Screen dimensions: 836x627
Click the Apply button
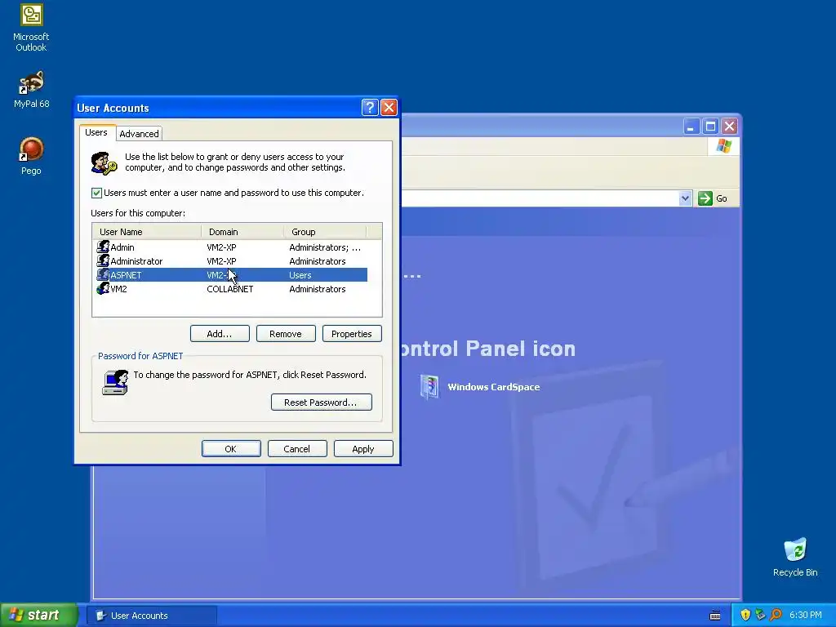pos(363,449)
